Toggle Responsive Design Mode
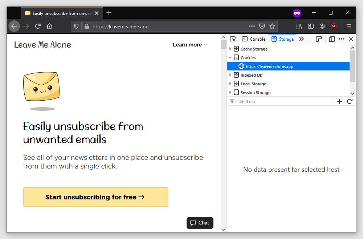The height and width of the screenshot is (239, 363). (331, 39)
